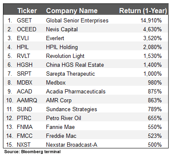The image size is (172, 156).
Task: Select the Sundance Strategies company name
Action: point(71,109)
